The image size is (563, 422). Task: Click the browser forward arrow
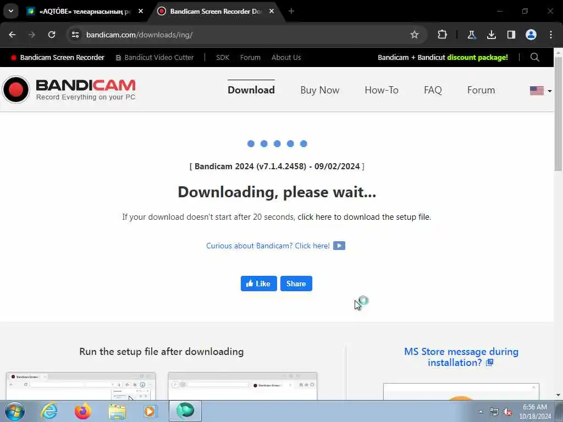tap(32, 35)
